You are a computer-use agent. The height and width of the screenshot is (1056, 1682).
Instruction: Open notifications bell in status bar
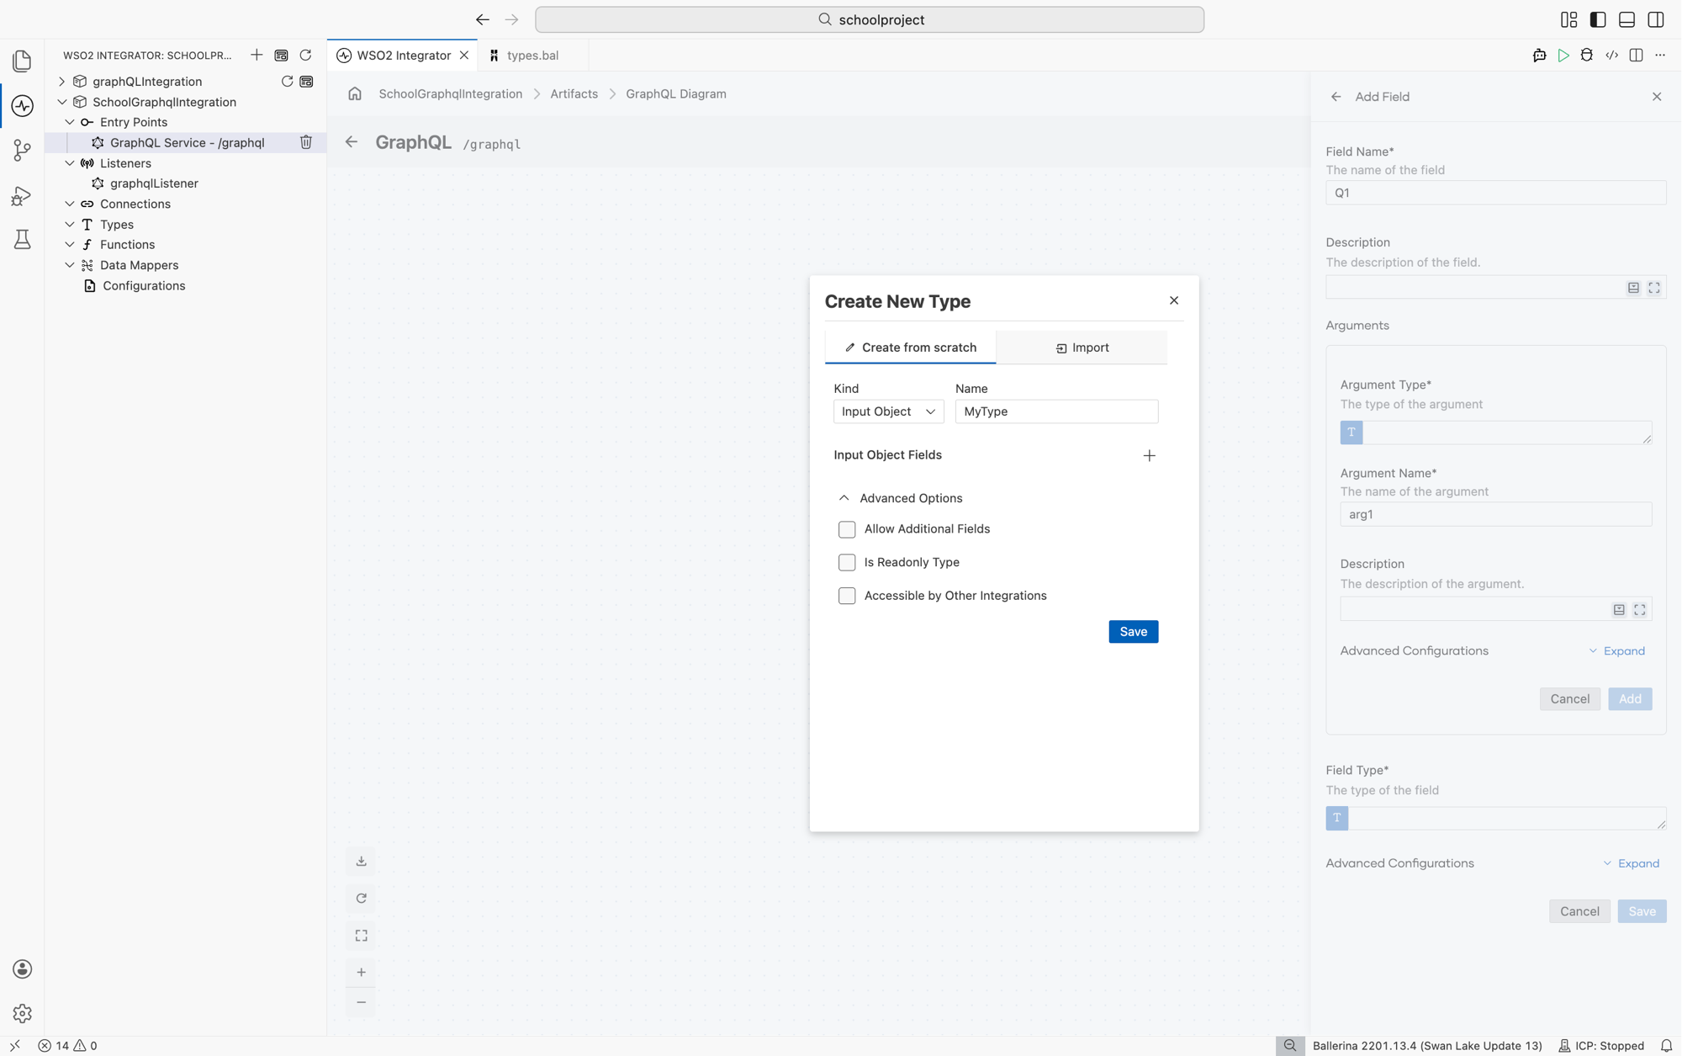click(x=1666, y=1045)
